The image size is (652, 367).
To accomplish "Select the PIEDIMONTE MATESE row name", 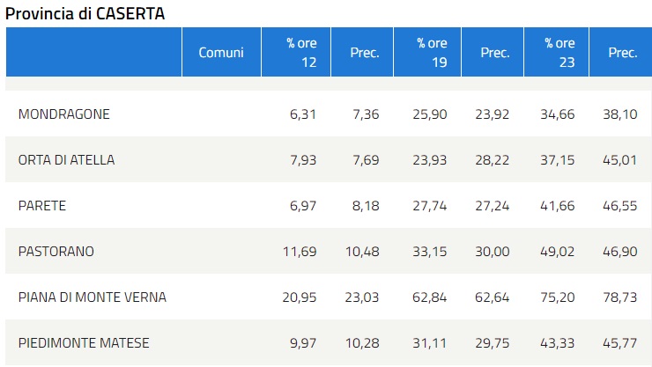I will pos(83,343).
